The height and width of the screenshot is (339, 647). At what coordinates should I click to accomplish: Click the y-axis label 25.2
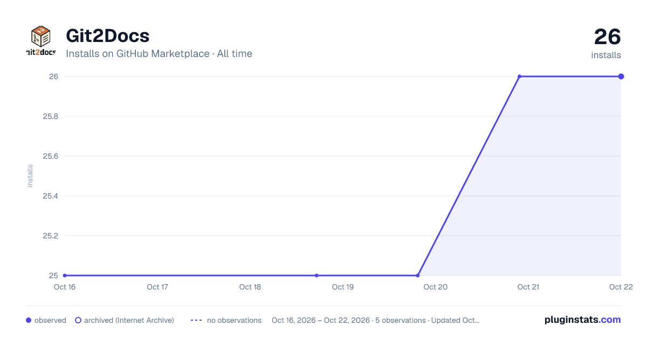point(50,236)
